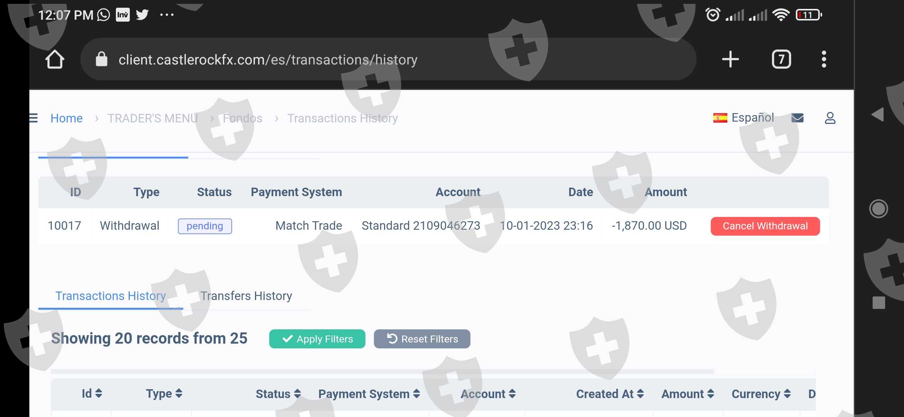Image resolution: width=904 pixels, height=417 pixels.
Task: Click the Reset Filters button
Action: [422, 339]
